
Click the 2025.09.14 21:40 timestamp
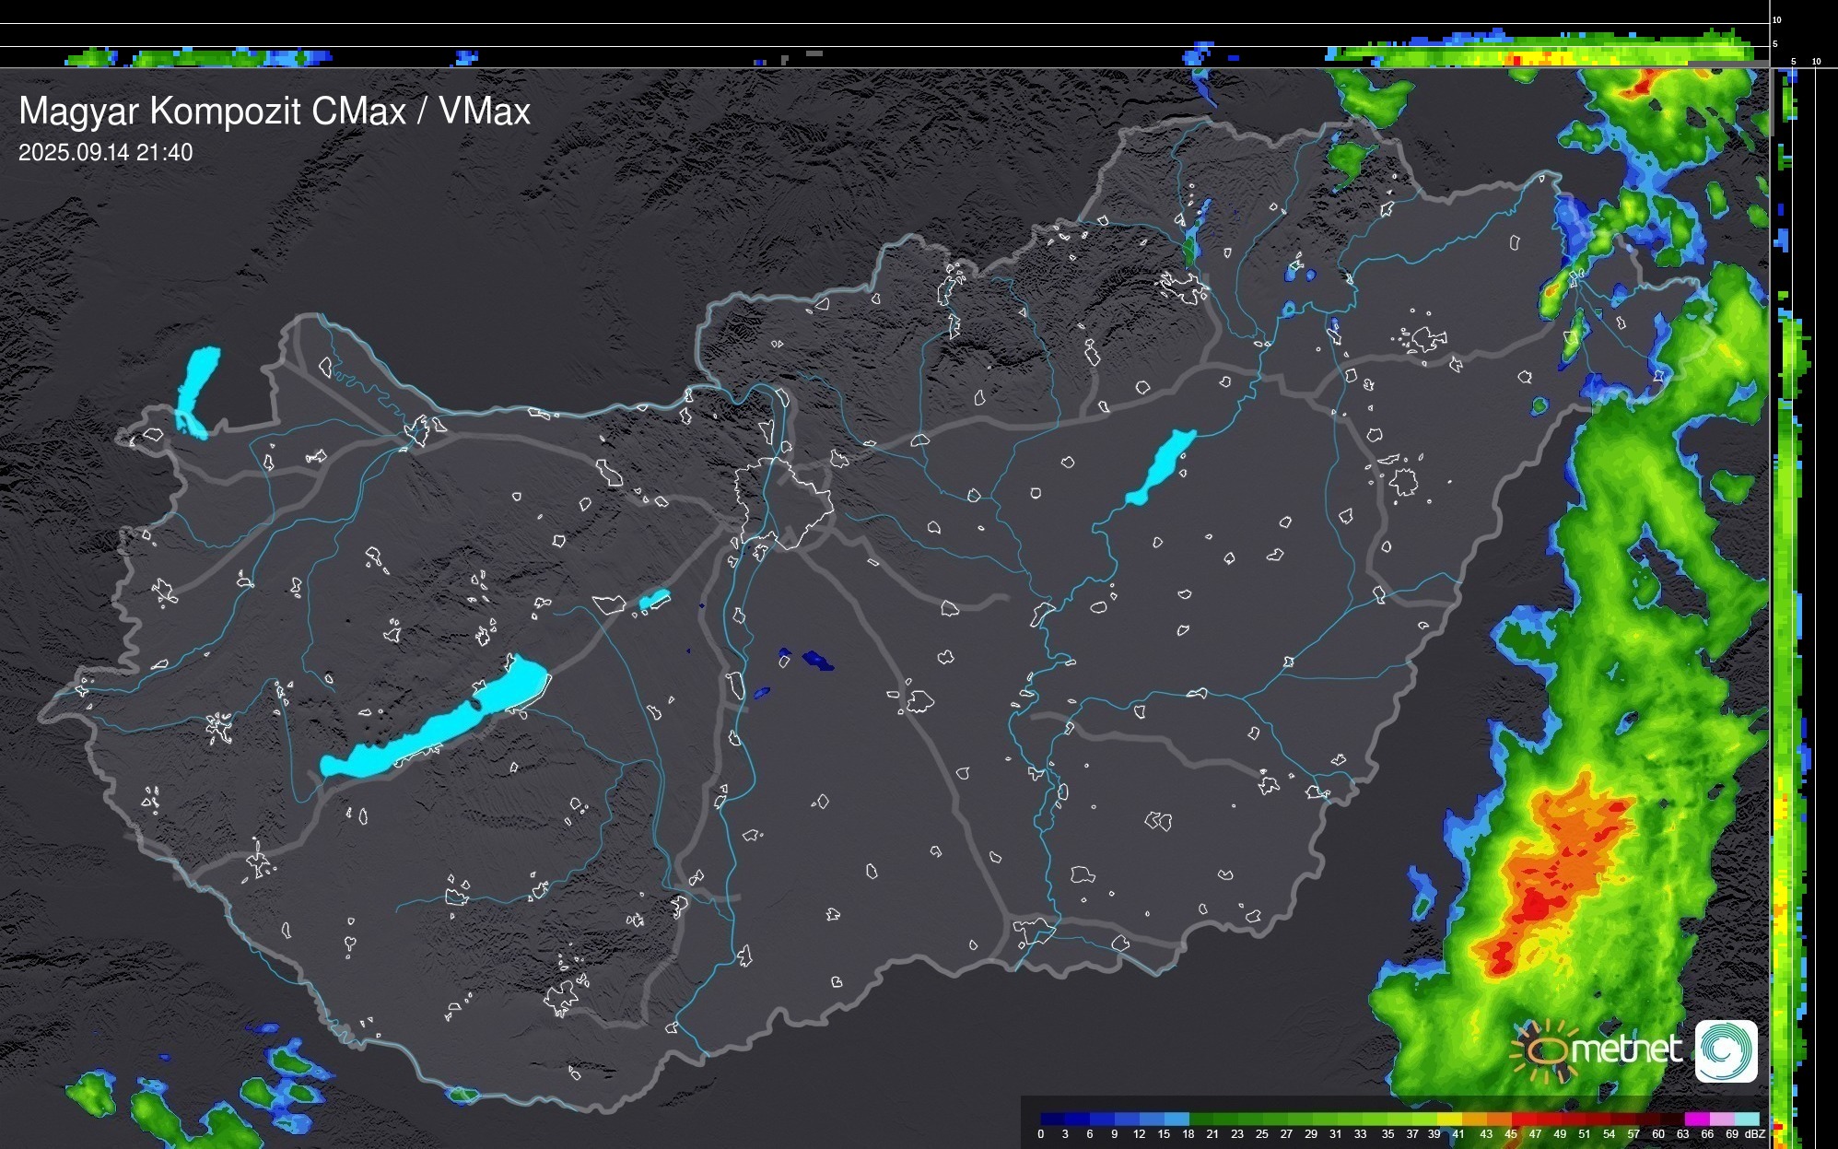click(x=105, y=153)
